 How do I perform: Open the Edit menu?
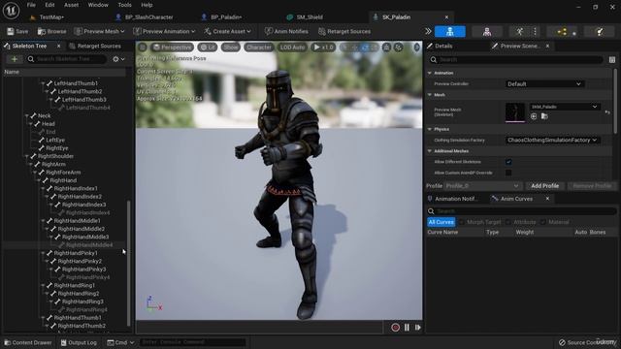49,5
